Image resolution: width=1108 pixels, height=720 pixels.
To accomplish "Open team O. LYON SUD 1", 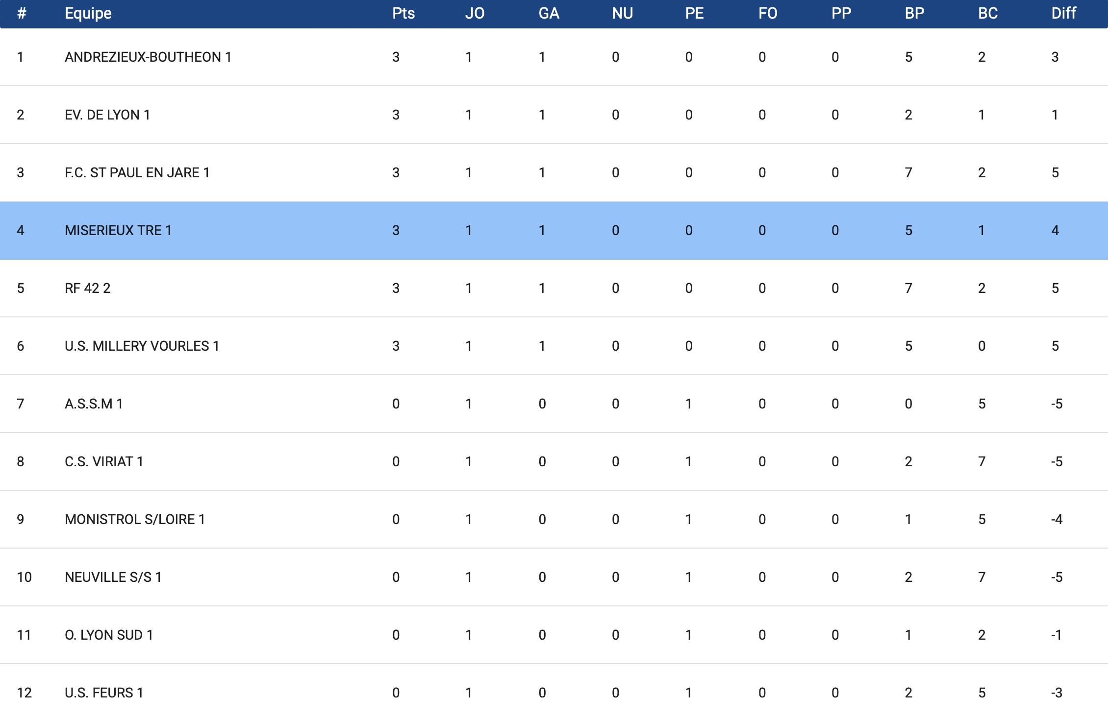I will click(109, 635).
